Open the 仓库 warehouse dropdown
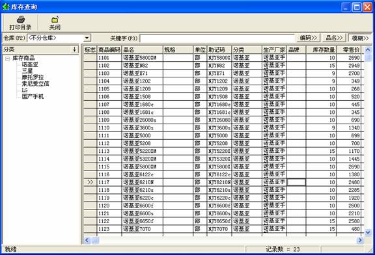Screen dimensions: 375x255 87,38
